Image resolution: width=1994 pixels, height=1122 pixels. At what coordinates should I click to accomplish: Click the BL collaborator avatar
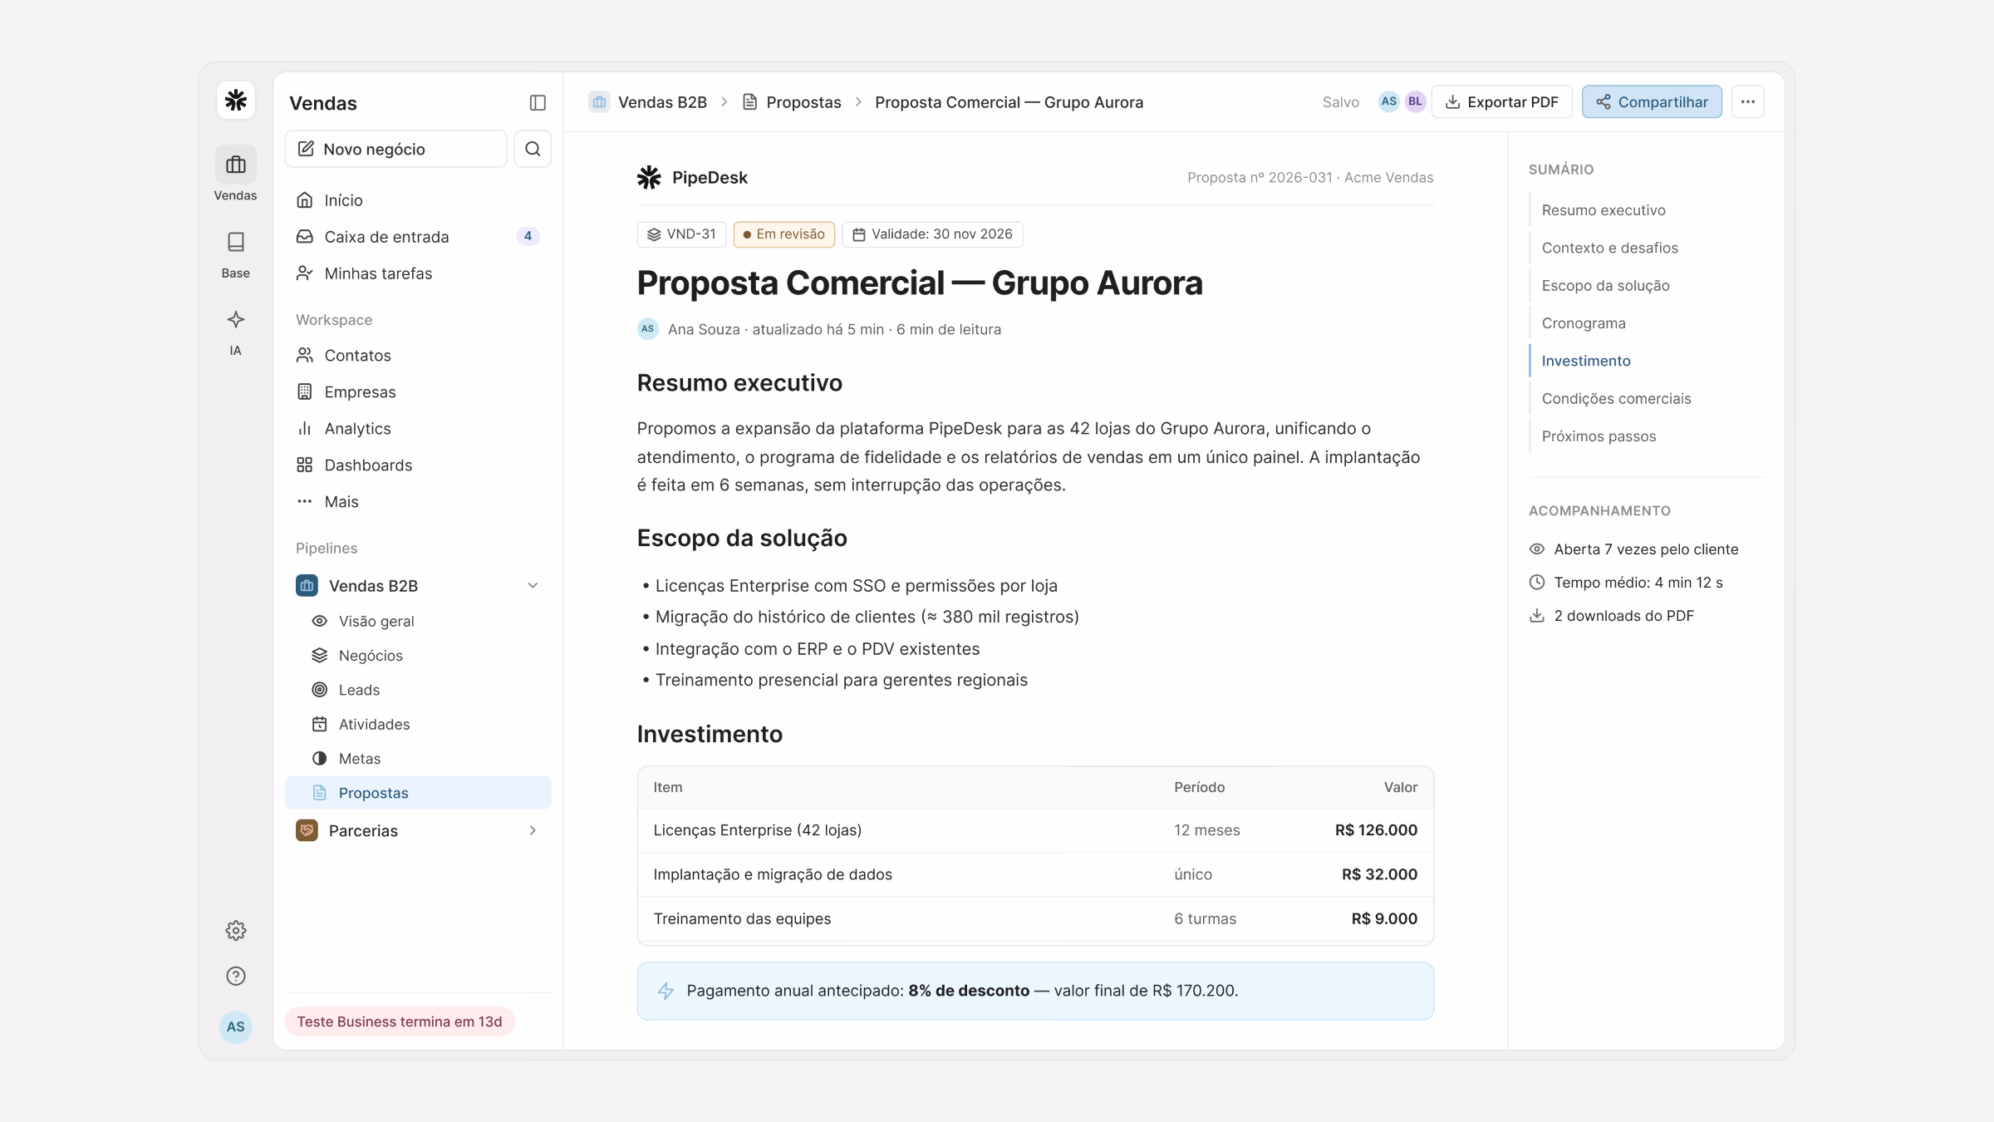(1416, 101)
